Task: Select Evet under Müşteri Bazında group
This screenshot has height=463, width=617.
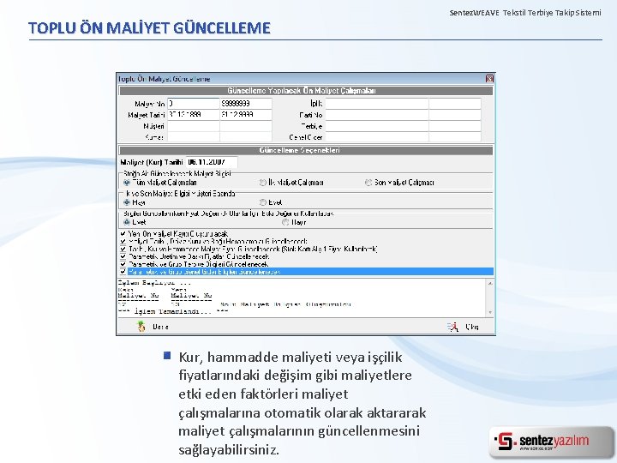Action: click(x=263, y=202)
